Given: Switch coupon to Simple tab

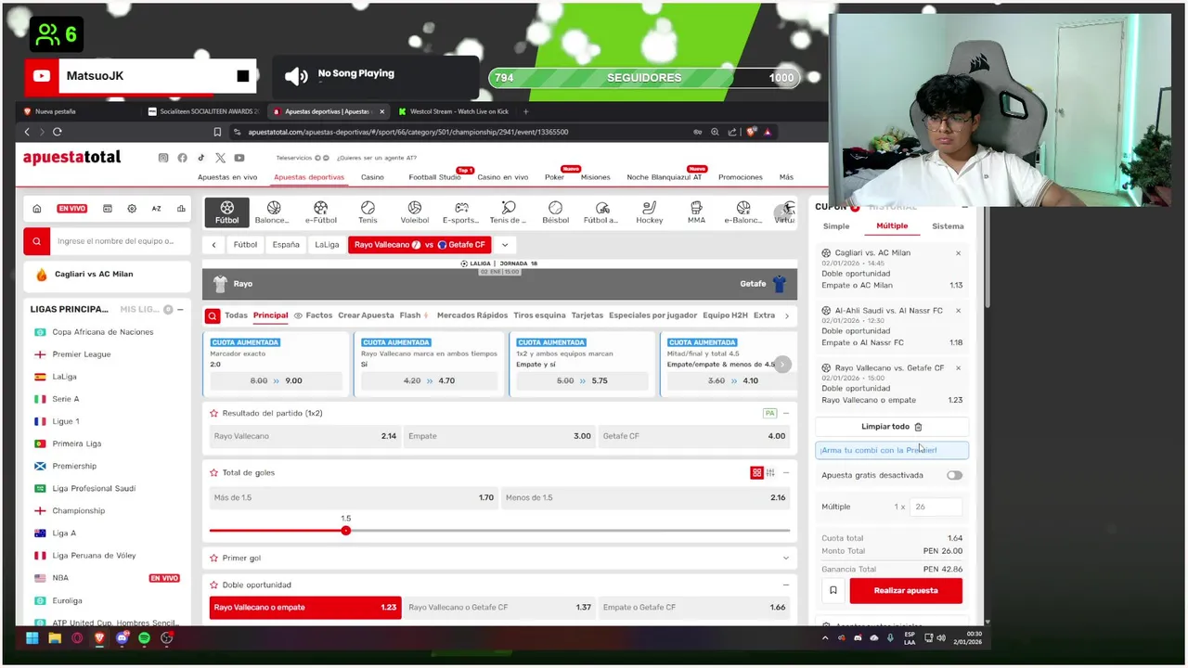Looking at the screenshot, I should (836, 226).
